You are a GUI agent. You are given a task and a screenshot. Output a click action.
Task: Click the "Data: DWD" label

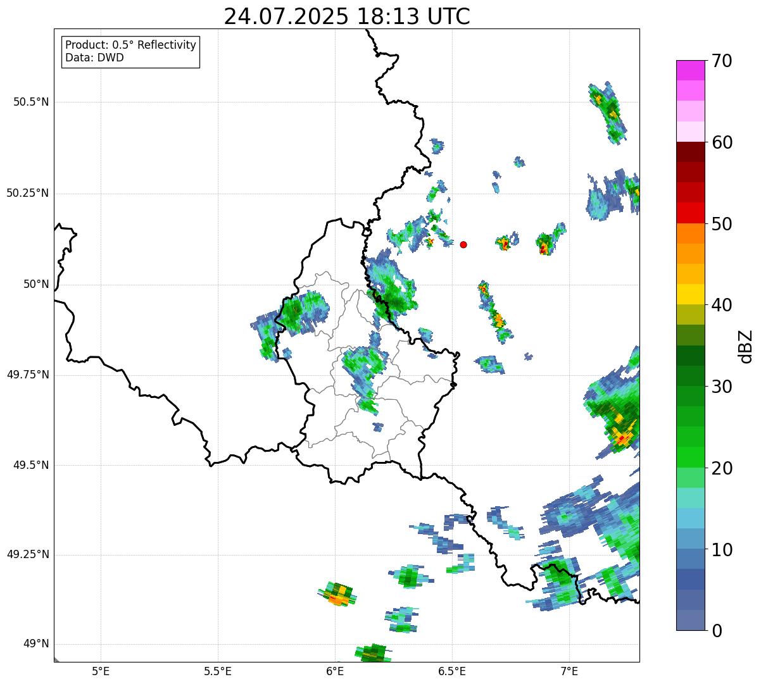click(95, 58)
